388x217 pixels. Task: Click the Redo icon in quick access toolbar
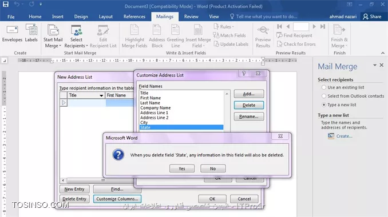(31, 4)
